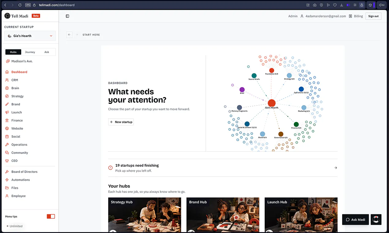
Task: Click the Automations lightning icon
Action: [x=7, y=180]
